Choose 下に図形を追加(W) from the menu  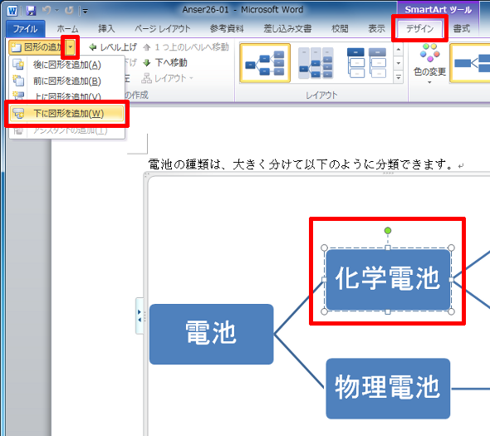click(67, 114)
